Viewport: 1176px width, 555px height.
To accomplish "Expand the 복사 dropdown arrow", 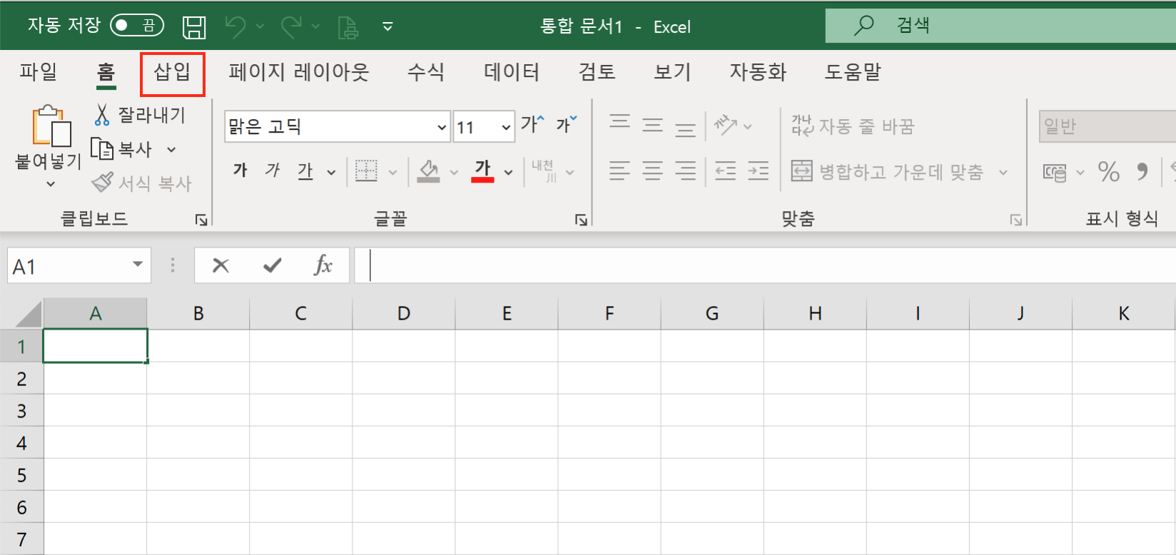I will pos(171,150).
